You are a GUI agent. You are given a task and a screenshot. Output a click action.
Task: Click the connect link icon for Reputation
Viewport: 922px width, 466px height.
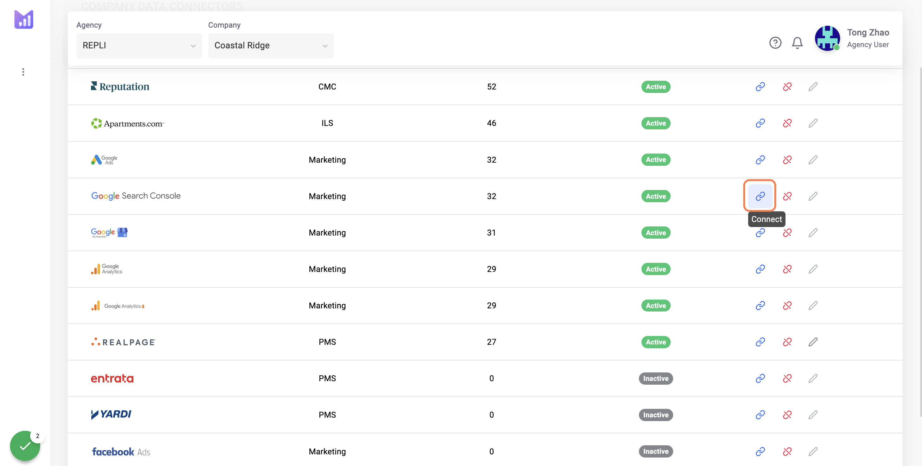tap(760, 87)
